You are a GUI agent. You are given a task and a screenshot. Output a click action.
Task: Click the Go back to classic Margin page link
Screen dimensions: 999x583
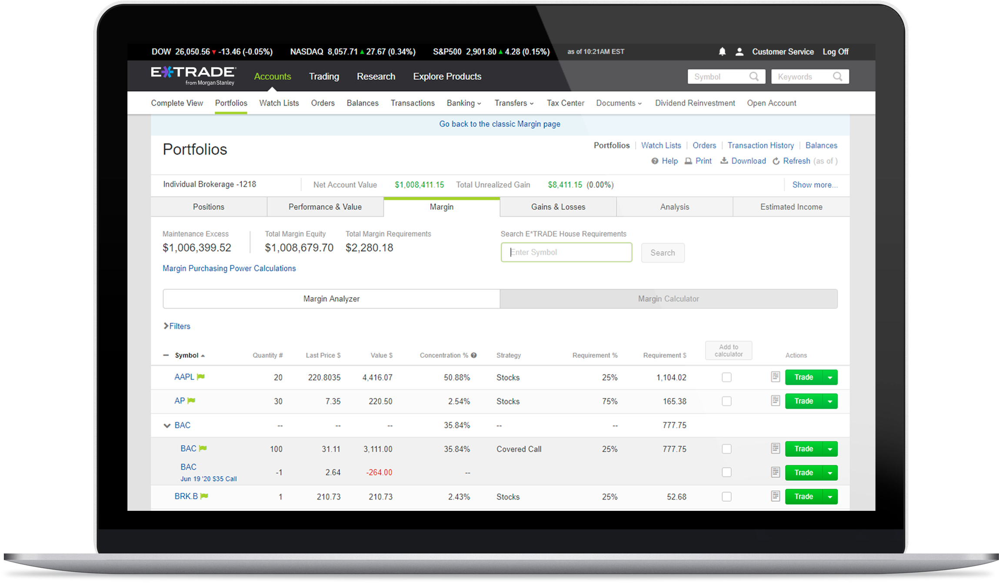pyautogui.click(x=499, y=124)
